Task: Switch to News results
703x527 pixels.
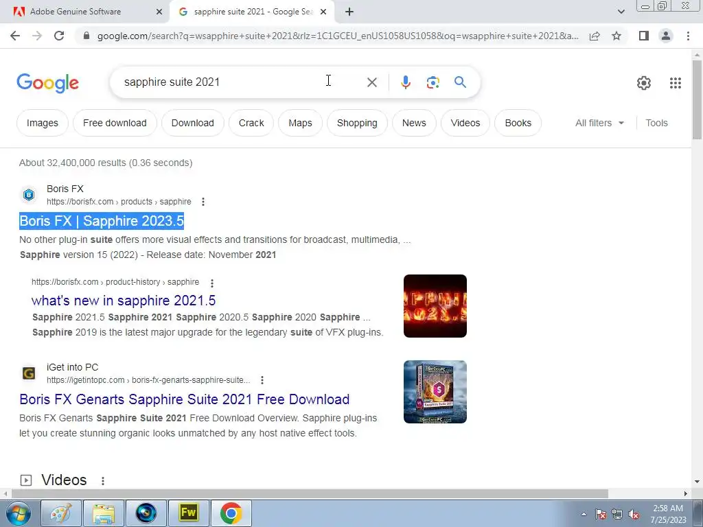Action: pos(414,123)
